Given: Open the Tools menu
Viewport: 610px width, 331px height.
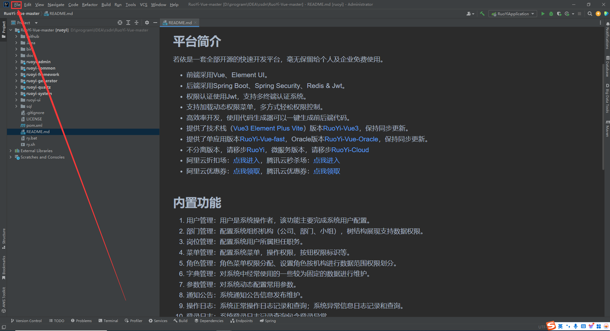Looking at the screenshot, I should click(130, 4).
